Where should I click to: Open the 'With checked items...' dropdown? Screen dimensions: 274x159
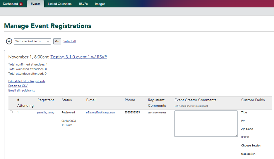32,42
